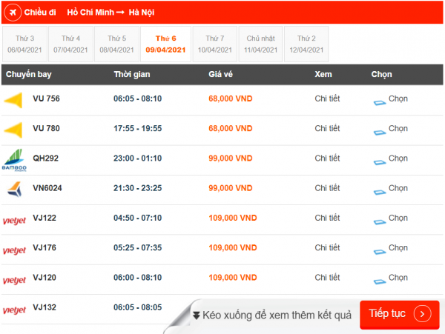Screen dimensions: 445x334
Task: Open the selected Thứ 6 09/04/2021 tab
Action: click(x=165, y=44)
